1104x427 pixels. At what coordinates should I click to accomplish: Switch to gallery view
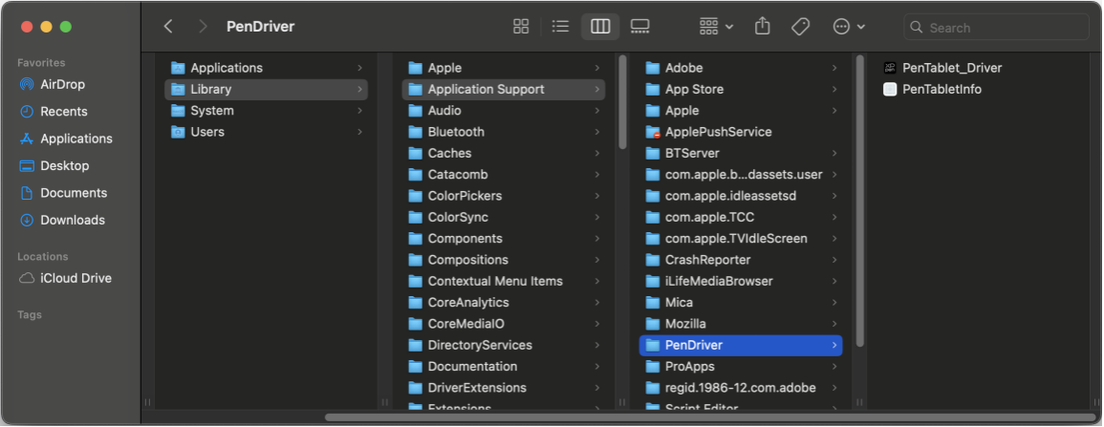click(639, 27)
